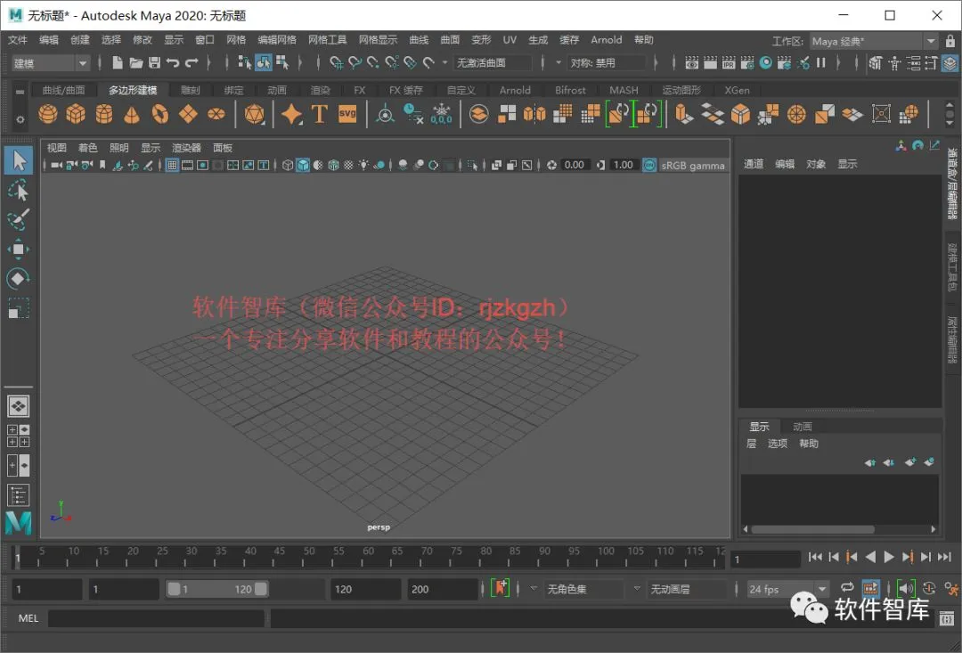Play the animation forwards
The width and height of the screenshot is (962, 653).
point(889,558)
